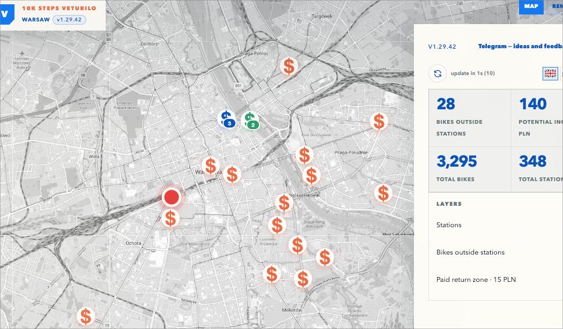This screenshot has height=329, width=563.
Task: Click the circular refresh update icon
Action: tap(438, 73)
